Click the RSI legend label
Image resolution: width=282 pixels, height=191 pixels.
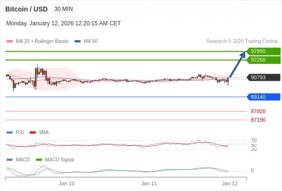[x=20, y=133]
